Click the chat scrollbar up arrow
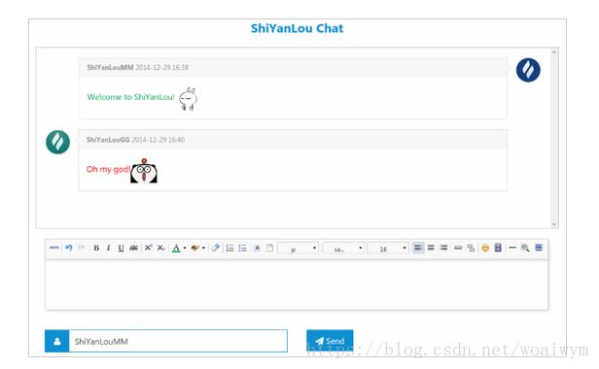 coord(554,51)
